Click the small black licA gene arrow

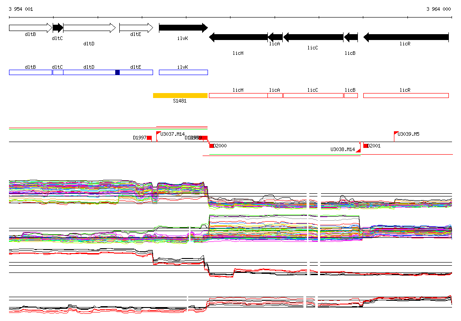[x=275, y=37]
